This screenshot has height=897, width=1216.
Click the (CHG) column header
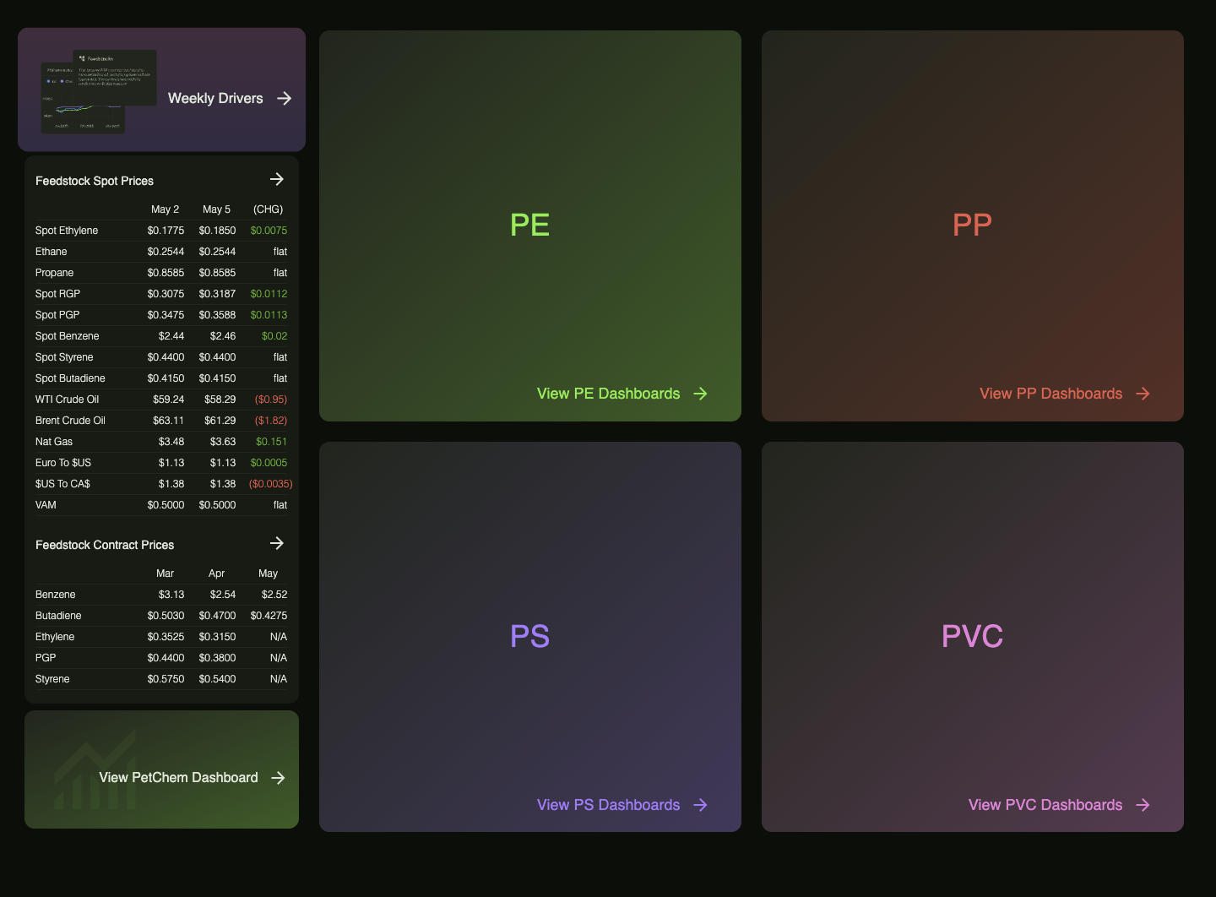point(268,209)
